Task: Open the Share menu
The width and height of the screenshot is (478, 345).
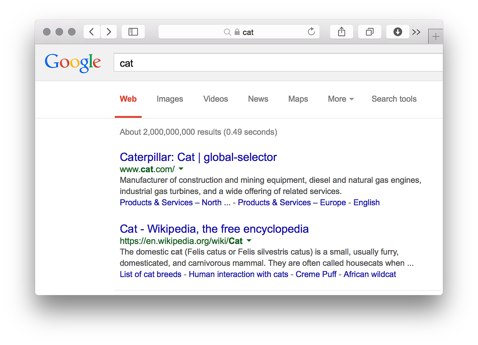Action: [x=341, y=31]
